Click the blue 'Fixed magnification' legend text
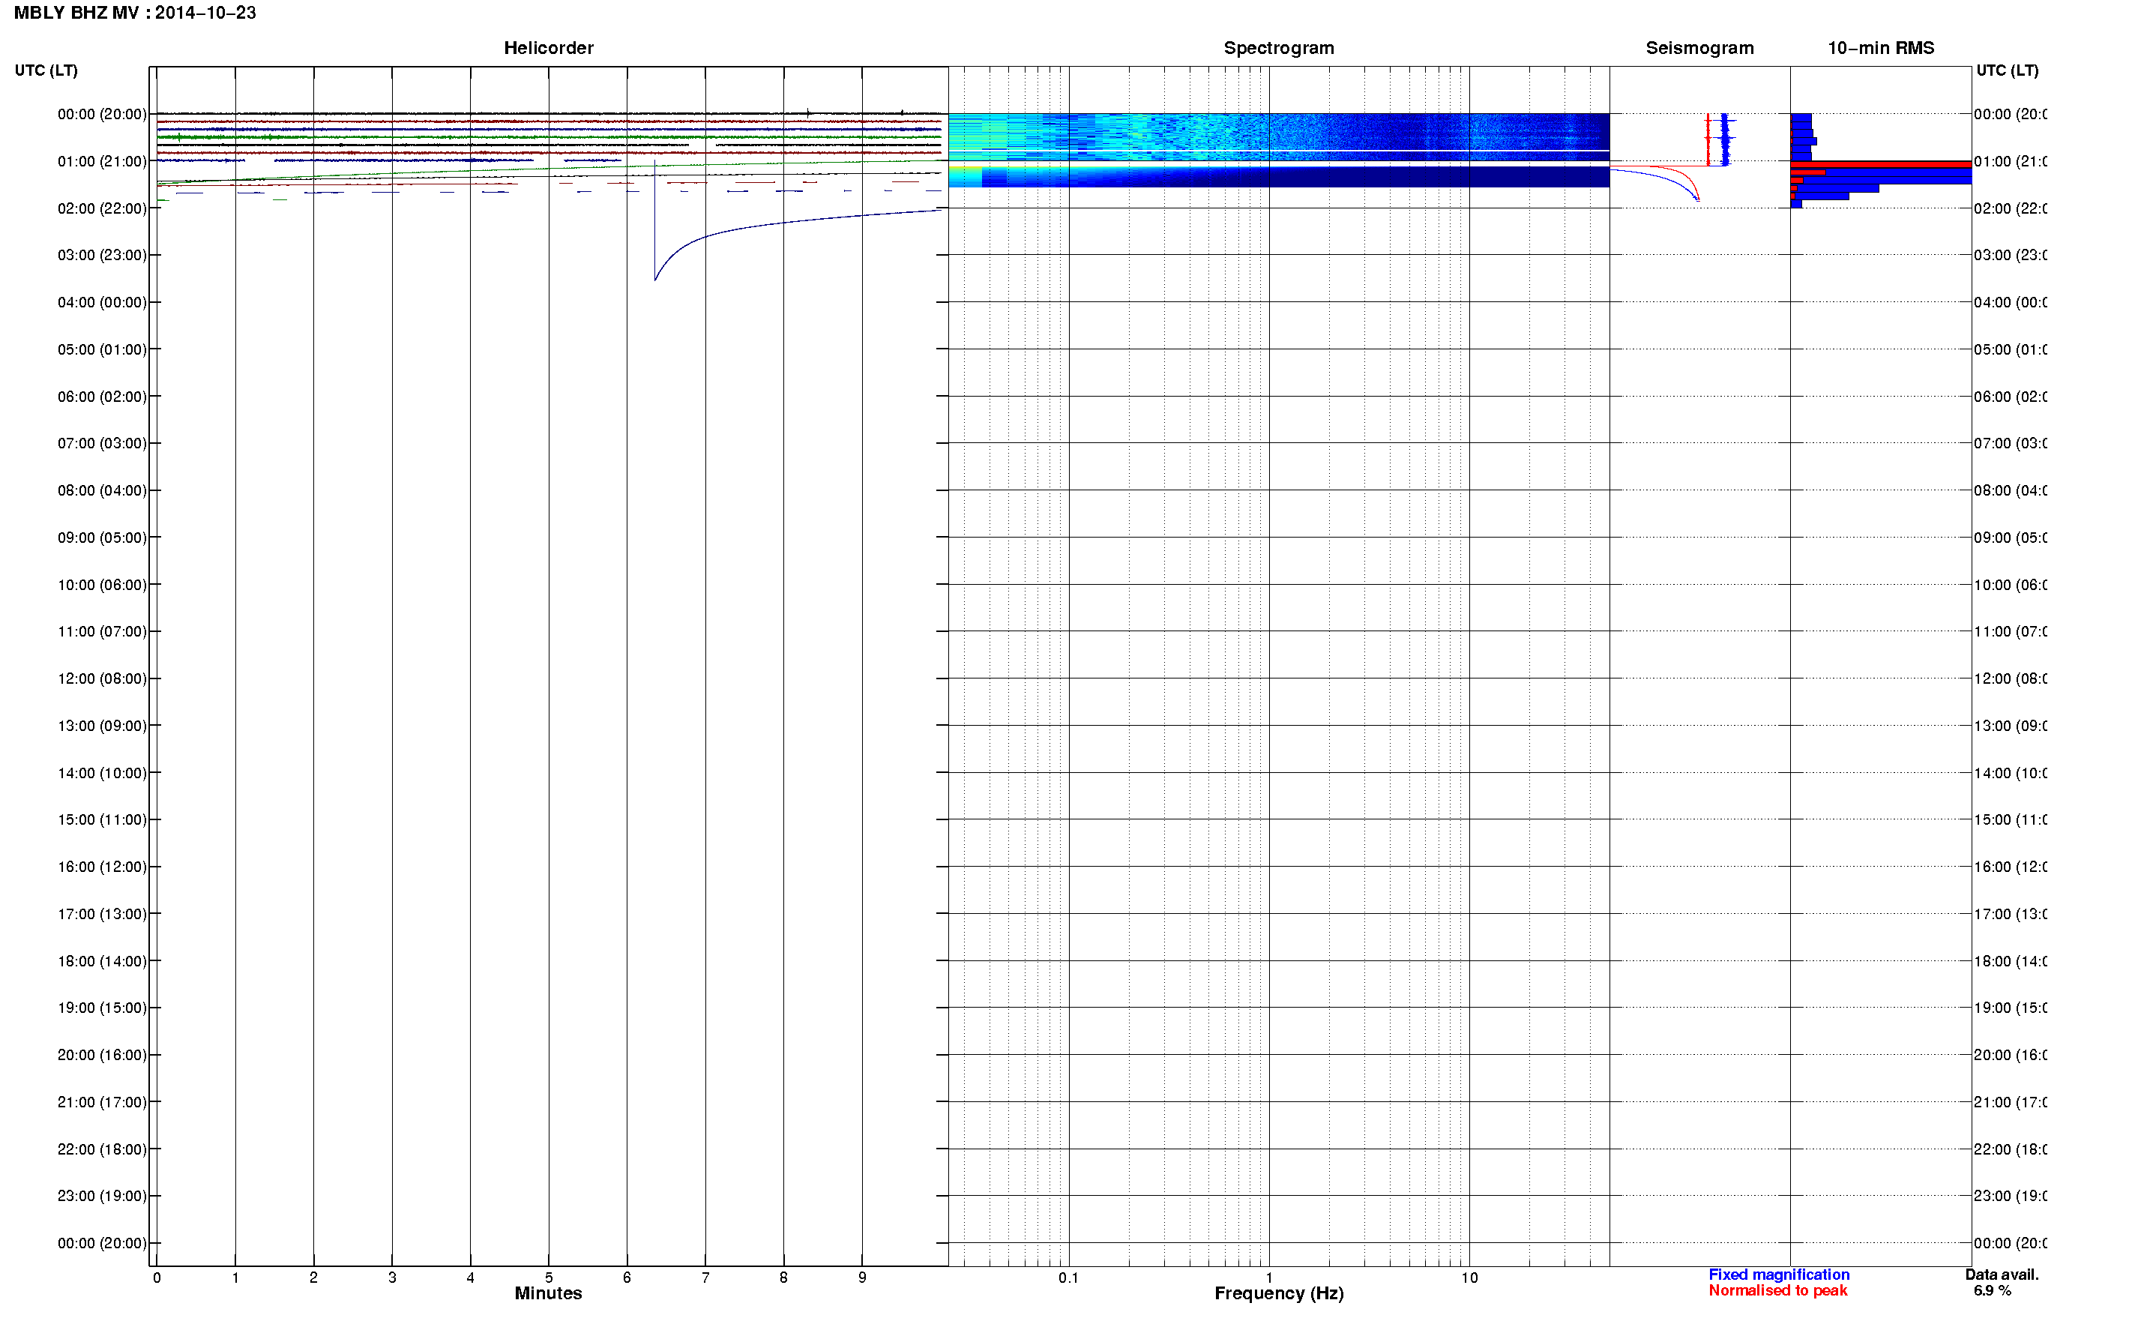Viewport: 2132px width, 1333px height. click(x=1779, y=1275)
